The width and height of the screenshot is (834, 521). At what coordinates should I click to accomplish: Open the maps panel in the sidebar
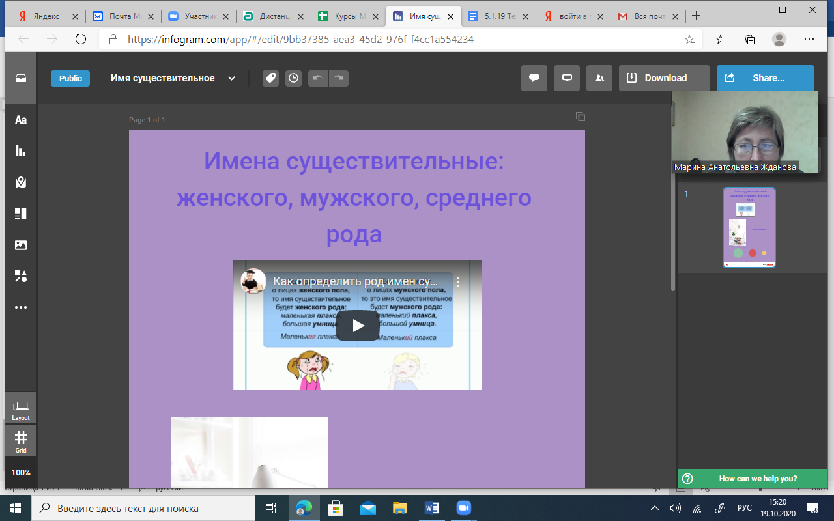tap(21, 182)
